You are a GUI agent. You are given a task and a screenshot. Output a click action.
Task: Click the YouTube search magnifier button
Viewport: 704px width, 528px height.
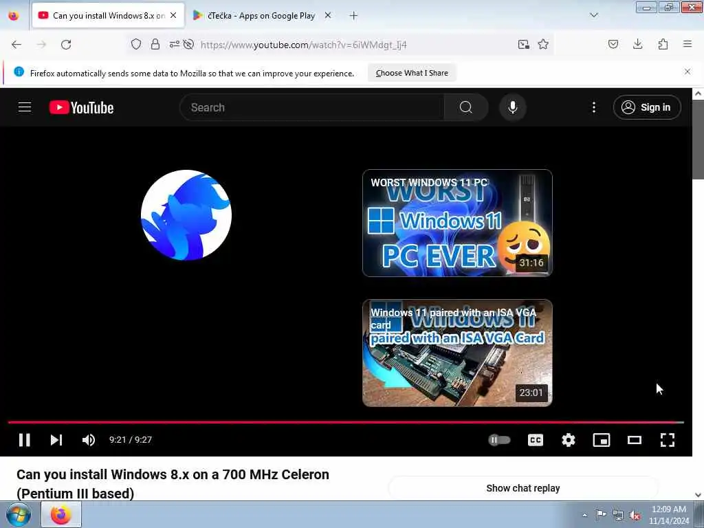[465, 107]
